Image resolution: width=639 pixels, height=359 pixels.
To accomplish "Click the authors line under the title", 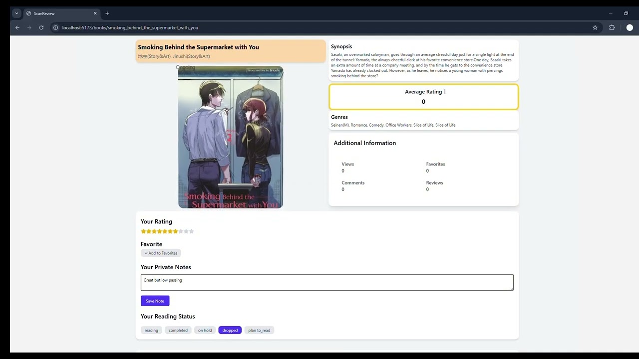I will pos(174,56).
